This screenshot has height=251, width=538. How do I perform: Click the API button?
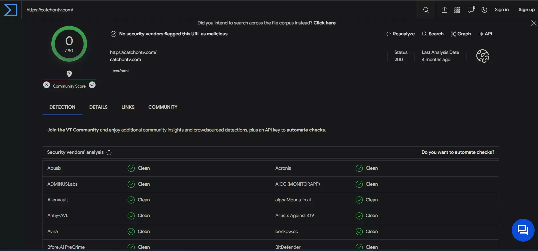(485, 34)
